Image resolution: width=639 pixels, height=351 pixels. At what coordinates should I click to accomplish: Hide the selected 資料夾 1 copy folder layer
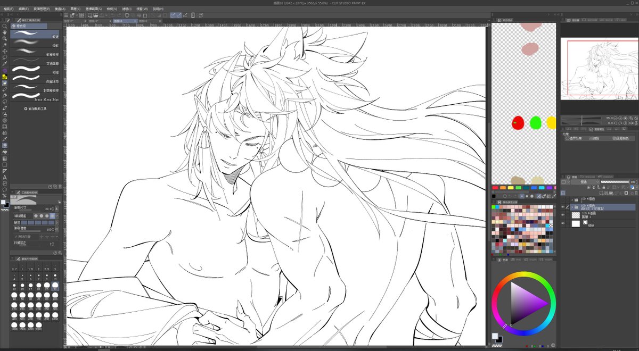tap(563, 207)
